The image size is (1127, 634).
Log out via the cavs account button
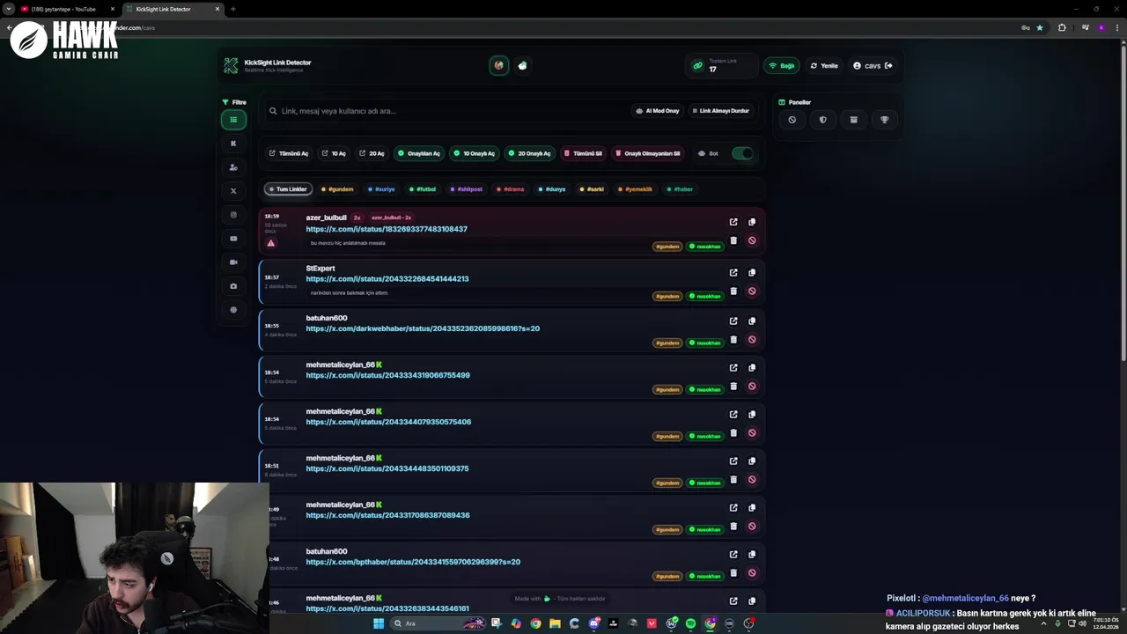pyautogui.click(x=873, y=65)
